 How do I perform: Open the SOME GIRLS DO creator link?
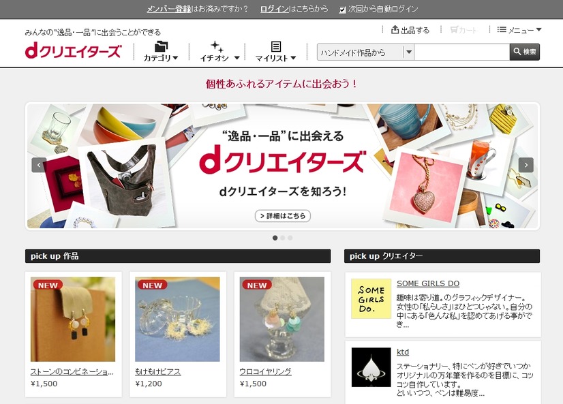[428, 283]
